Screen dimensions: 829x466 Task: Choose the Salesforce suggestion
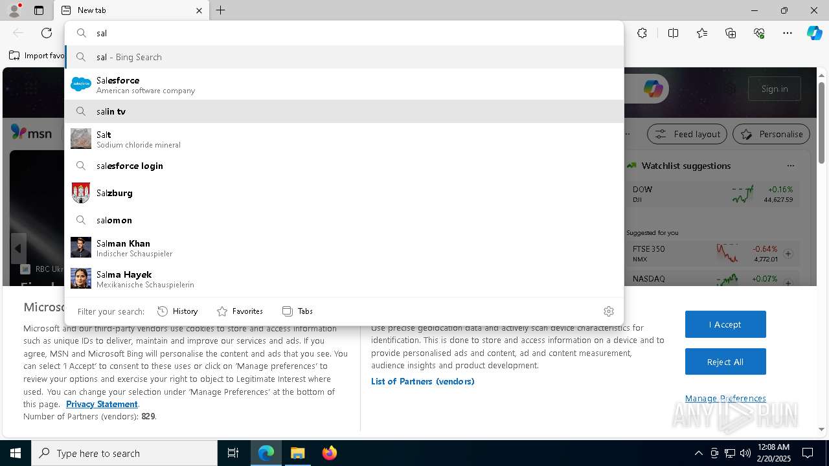click(x=344, y=85)
